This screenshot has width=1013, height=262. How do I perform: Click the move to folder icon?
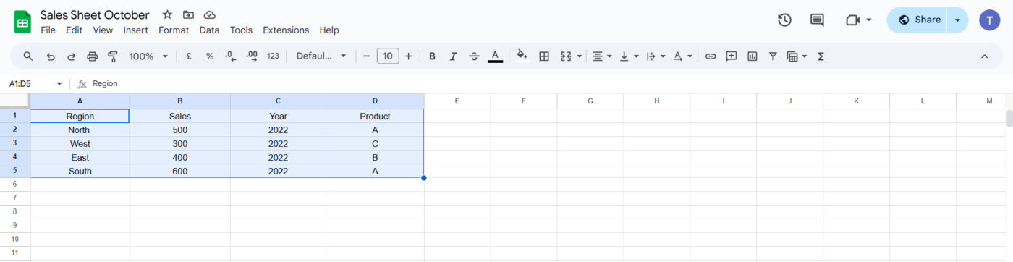pos(188,14)
